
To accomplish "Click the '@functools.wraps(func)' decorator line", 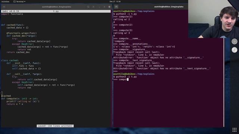I will [x=22, y=33].
